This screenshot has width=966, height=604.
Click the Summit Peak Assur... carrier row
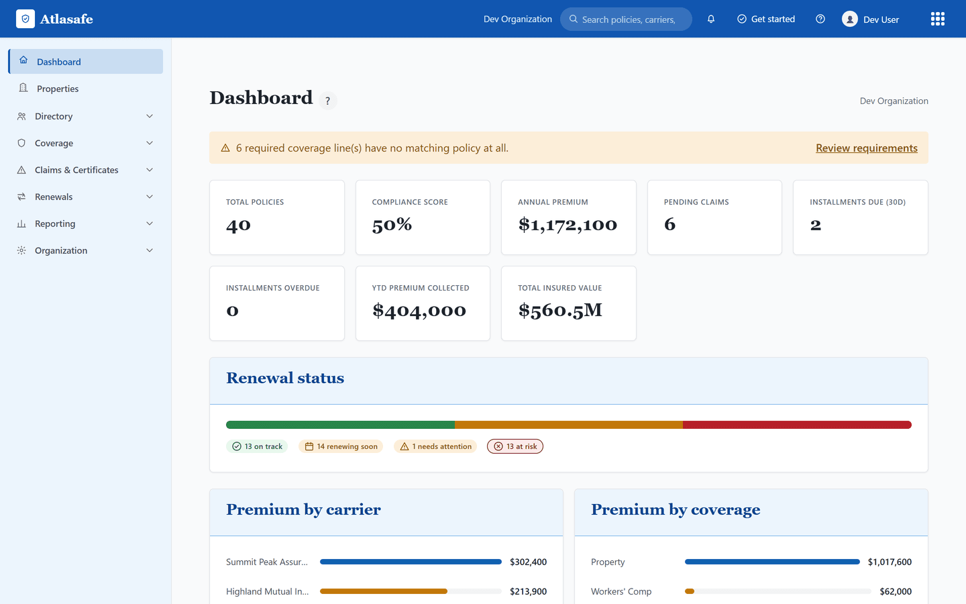point(386,562)
